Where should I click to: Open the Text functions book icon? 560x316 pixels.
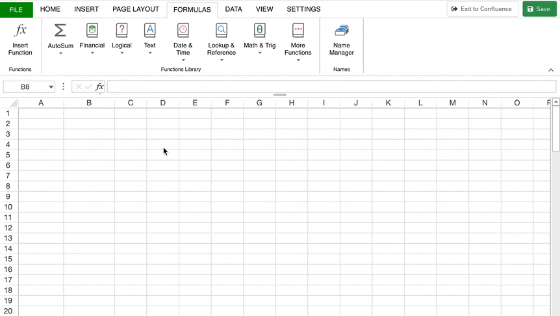tap(149, 31)
